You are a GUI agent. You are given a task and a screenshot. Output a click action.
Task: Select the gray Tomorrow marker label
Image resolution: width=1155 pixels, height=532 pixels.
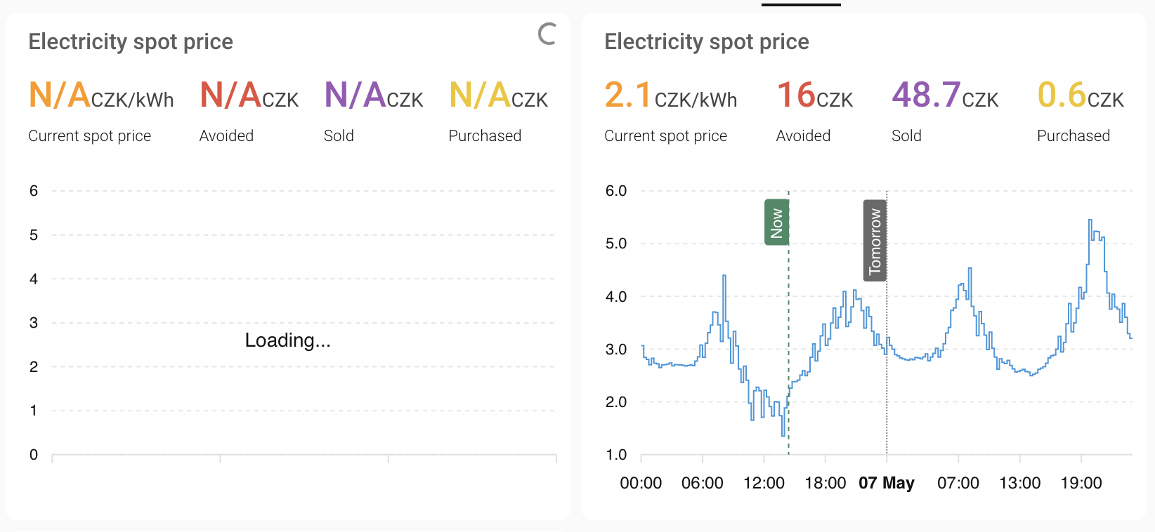pyautogui.click(x=875, y=241)
